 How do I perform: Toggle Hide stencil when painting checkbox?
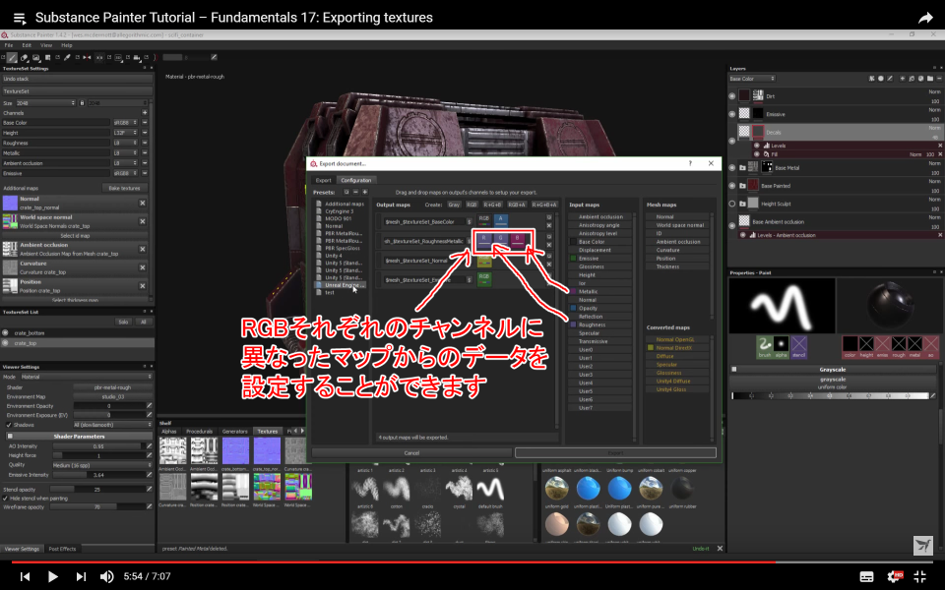click(6, 499)
